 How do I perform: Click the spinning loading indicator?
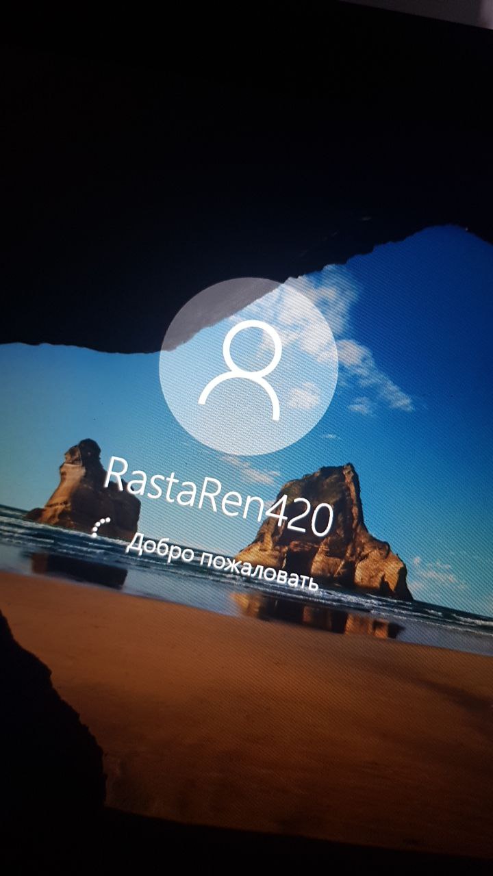(x=101, y=527)
